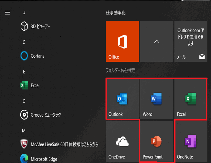211x163 pixels.
Task: Rename the 仕事効率化 tile group
Action: [116, 13]
